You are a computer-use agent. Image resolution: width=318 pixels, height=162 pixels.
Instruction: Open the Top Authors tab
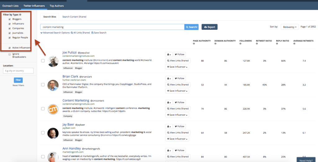(57, 6)
